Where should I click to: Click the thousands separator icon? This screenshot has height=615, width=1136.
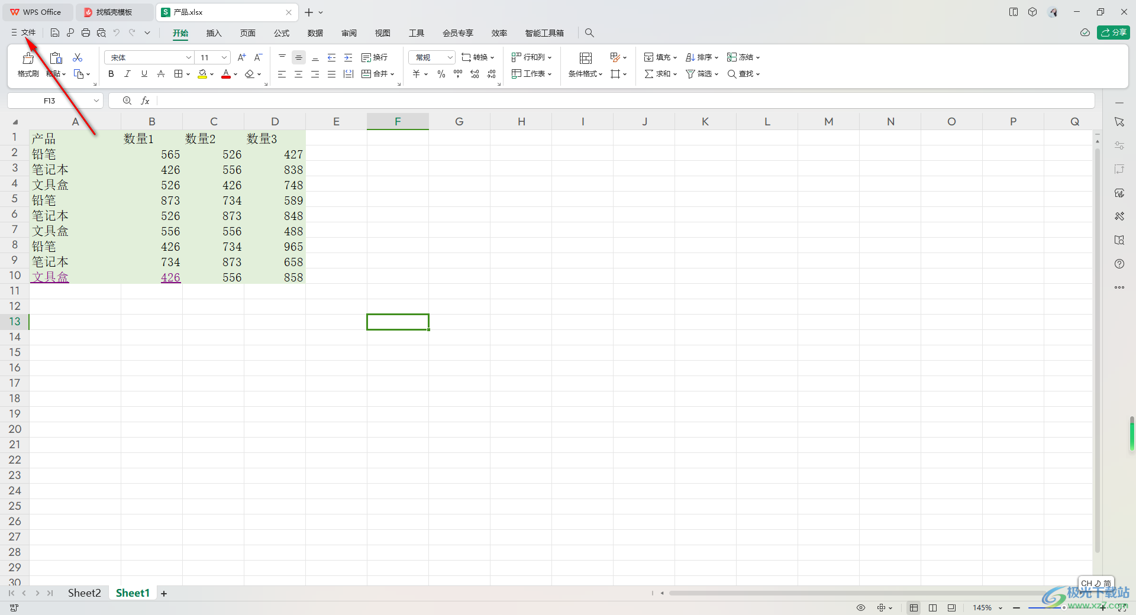[458, 74]
